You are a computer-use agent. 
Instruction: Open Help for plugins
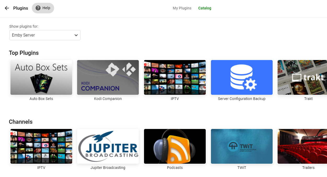click(43, 8)
